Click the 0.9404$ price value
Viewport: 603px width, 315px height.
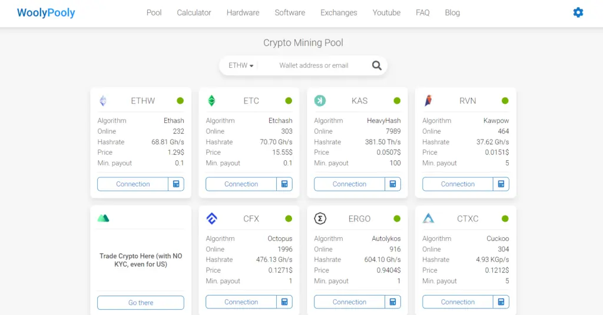[389, 270]
